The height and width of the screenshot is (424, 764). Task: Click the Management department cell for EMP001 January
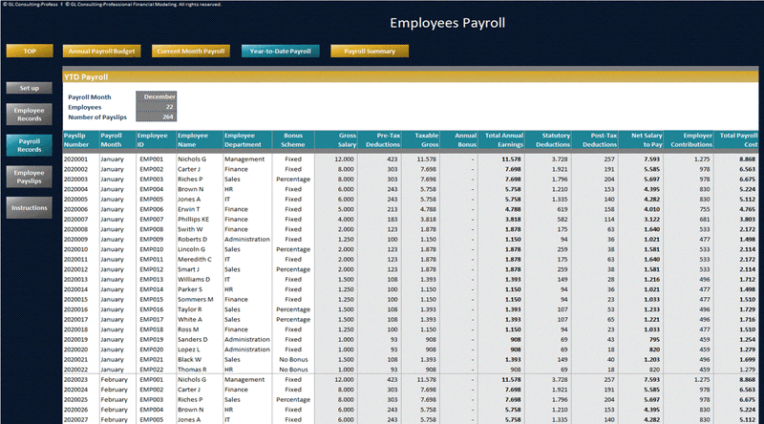pos(244,159)
